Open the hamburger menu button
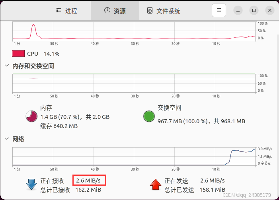279x200 pixels. [219, 10]
